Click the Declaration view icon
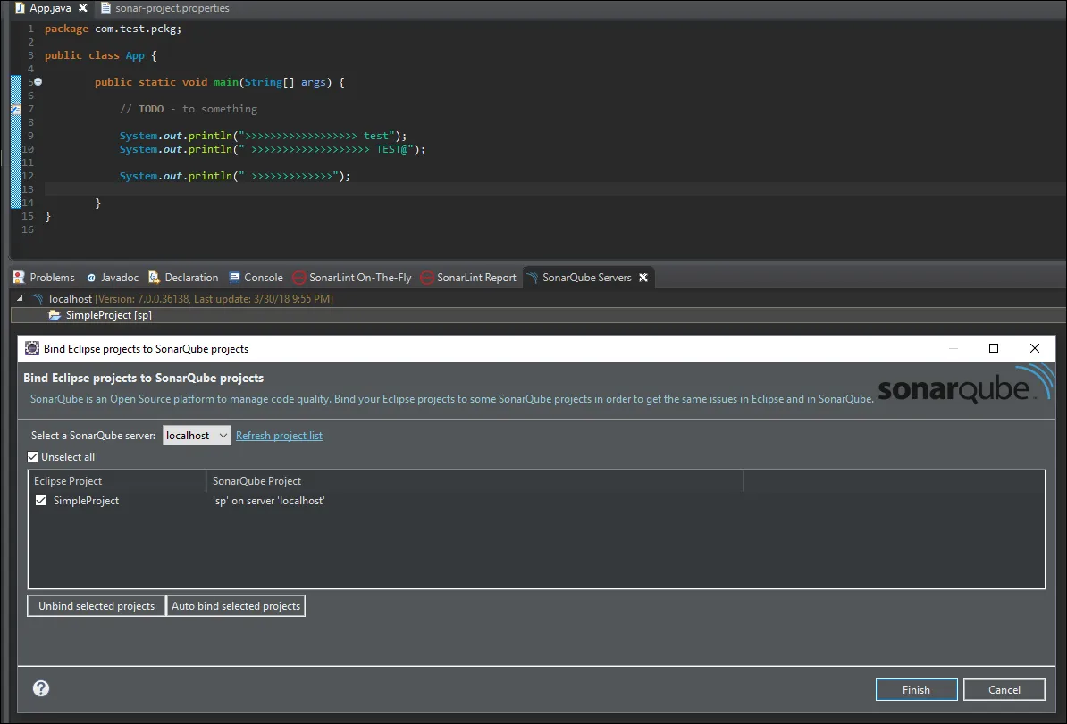 155,278
